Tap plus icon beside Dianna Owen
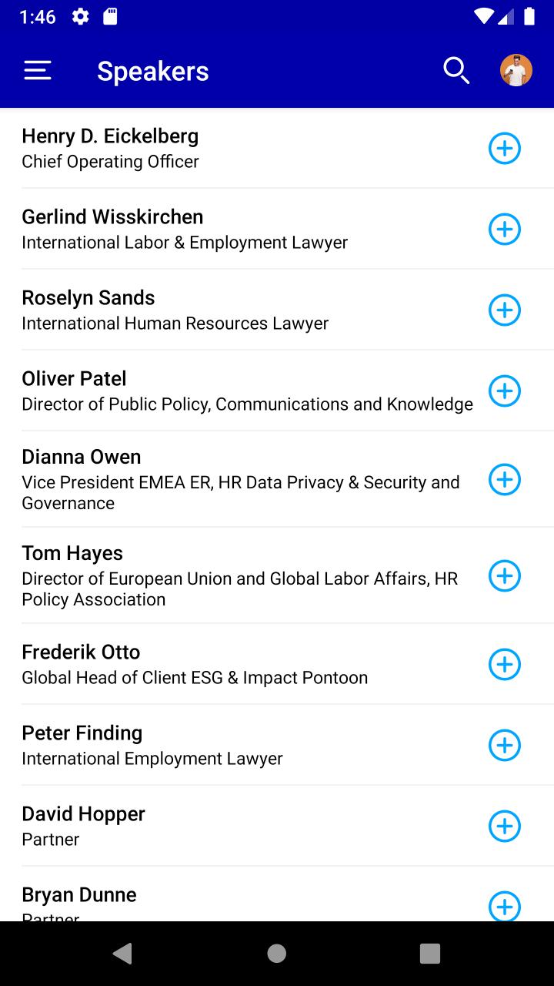 (505, 479)
